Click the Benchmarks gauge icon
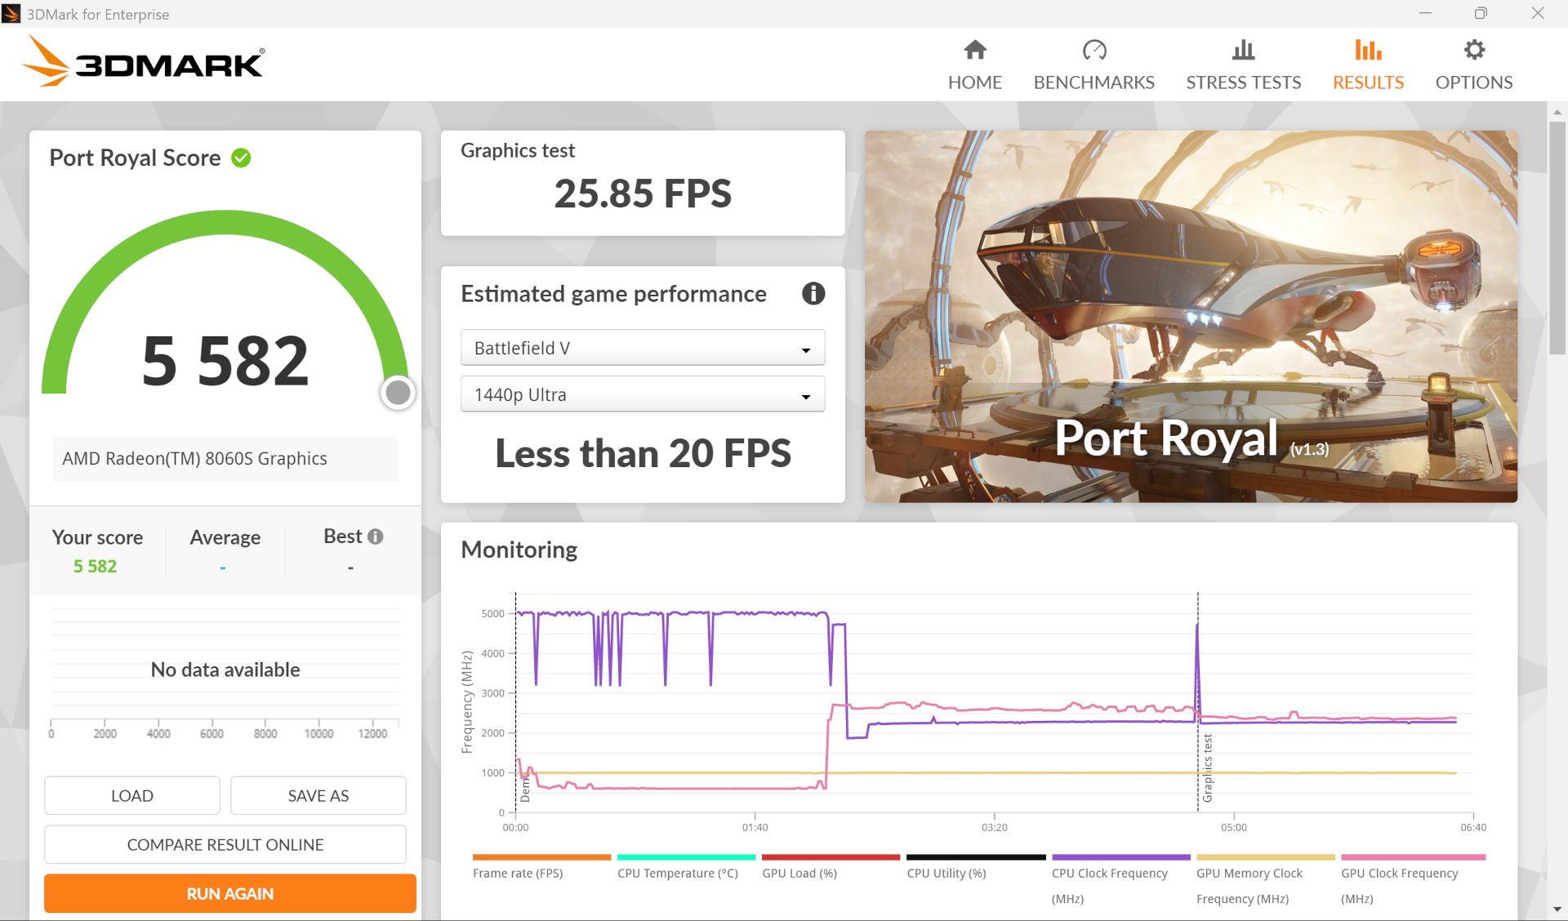 (x=1094, y=50)
